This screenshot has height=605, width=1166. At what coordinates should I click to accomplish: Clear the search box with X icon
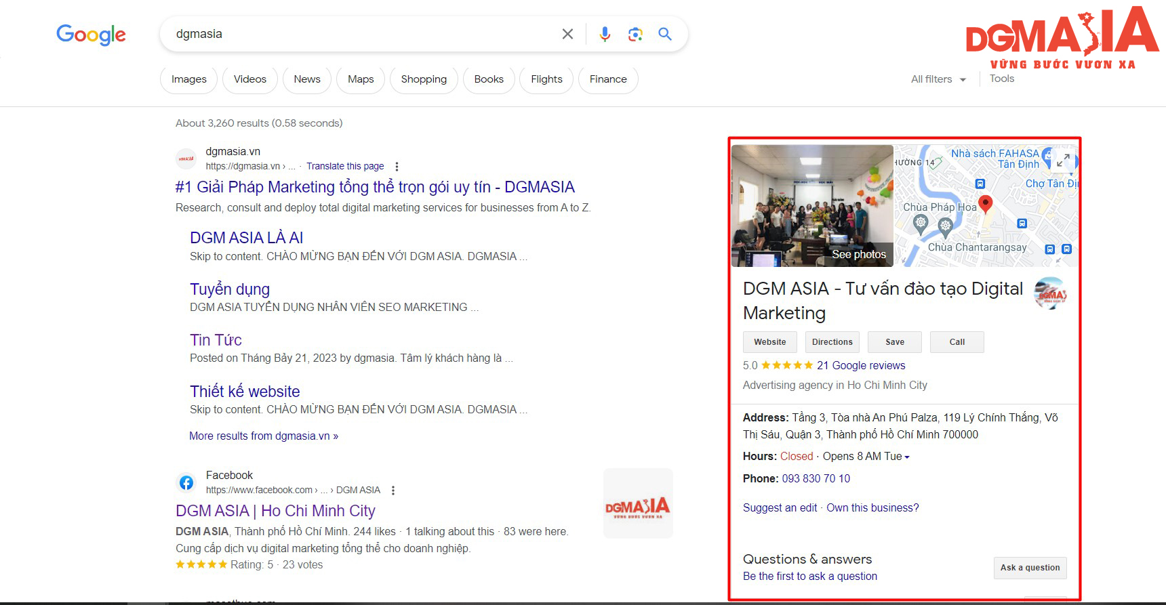(568, 34)
